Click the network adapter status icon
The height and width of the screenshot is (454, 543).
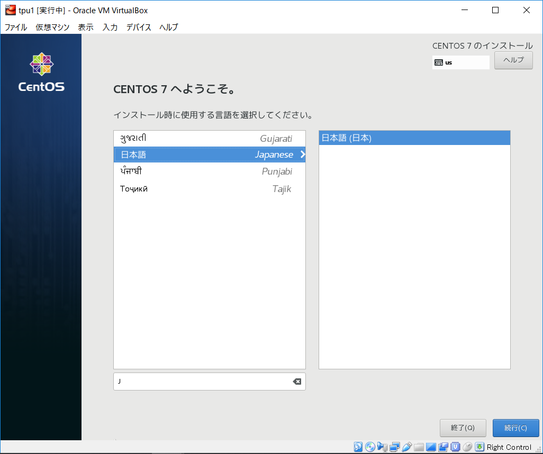tap(394, 447)
